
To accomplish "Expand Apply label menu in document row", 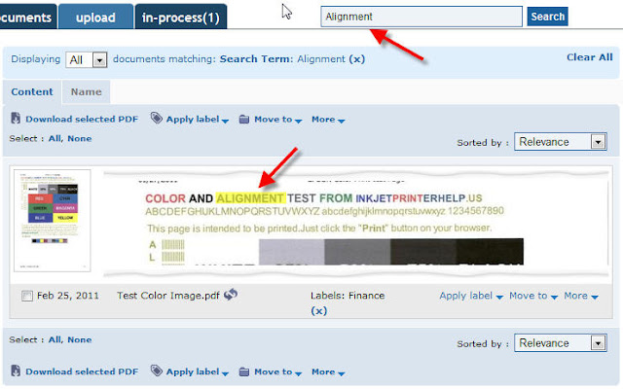I will [471, 296].
